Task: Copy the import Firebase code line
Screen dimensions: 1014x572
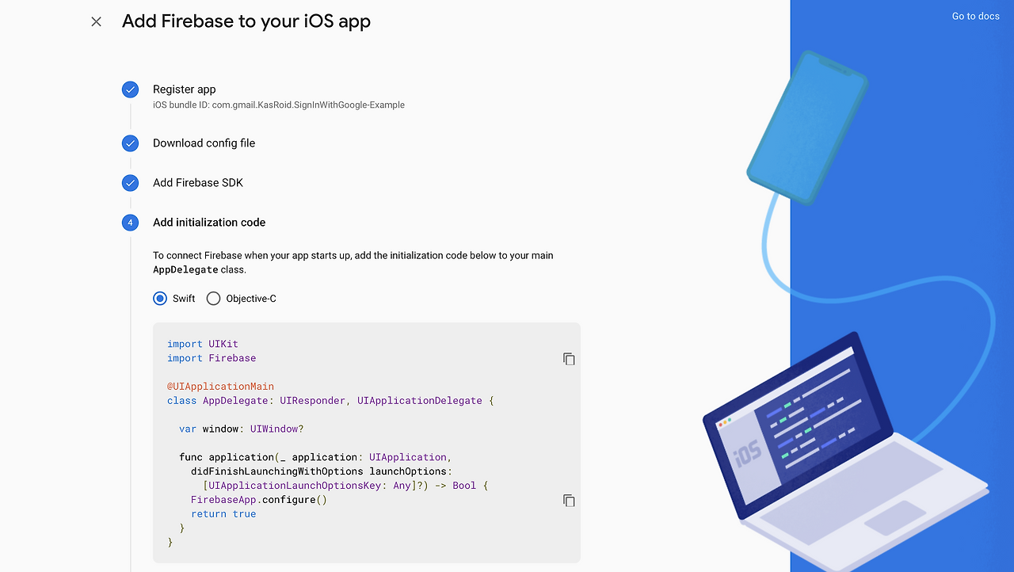Action: pyautogui.click(x=569, y=359)
